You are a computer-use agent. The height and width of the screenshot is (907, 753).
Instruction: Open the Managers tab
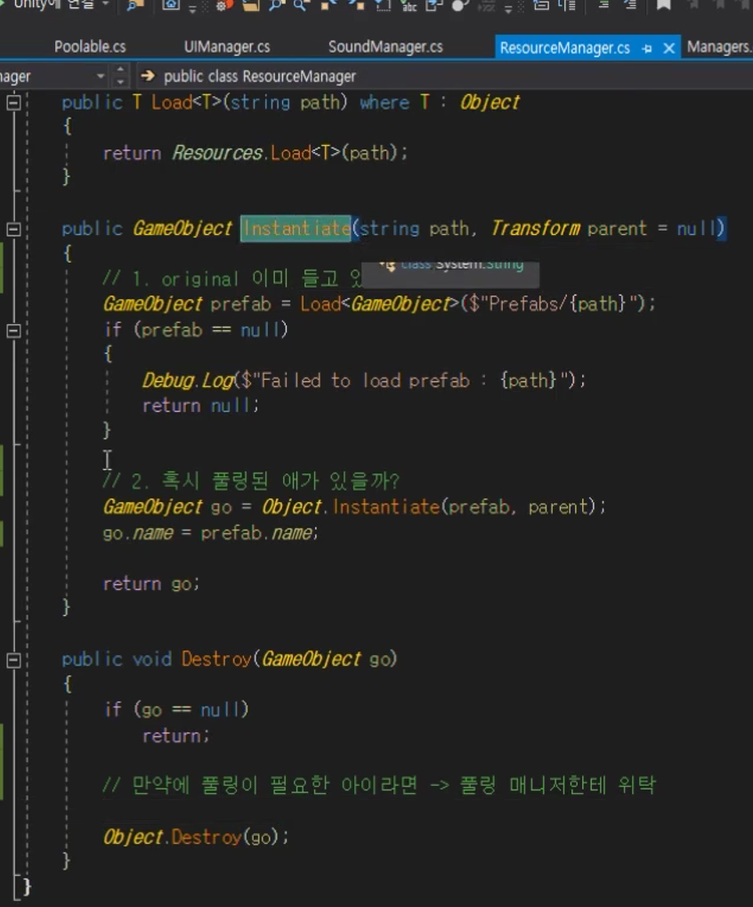[718, 47]
